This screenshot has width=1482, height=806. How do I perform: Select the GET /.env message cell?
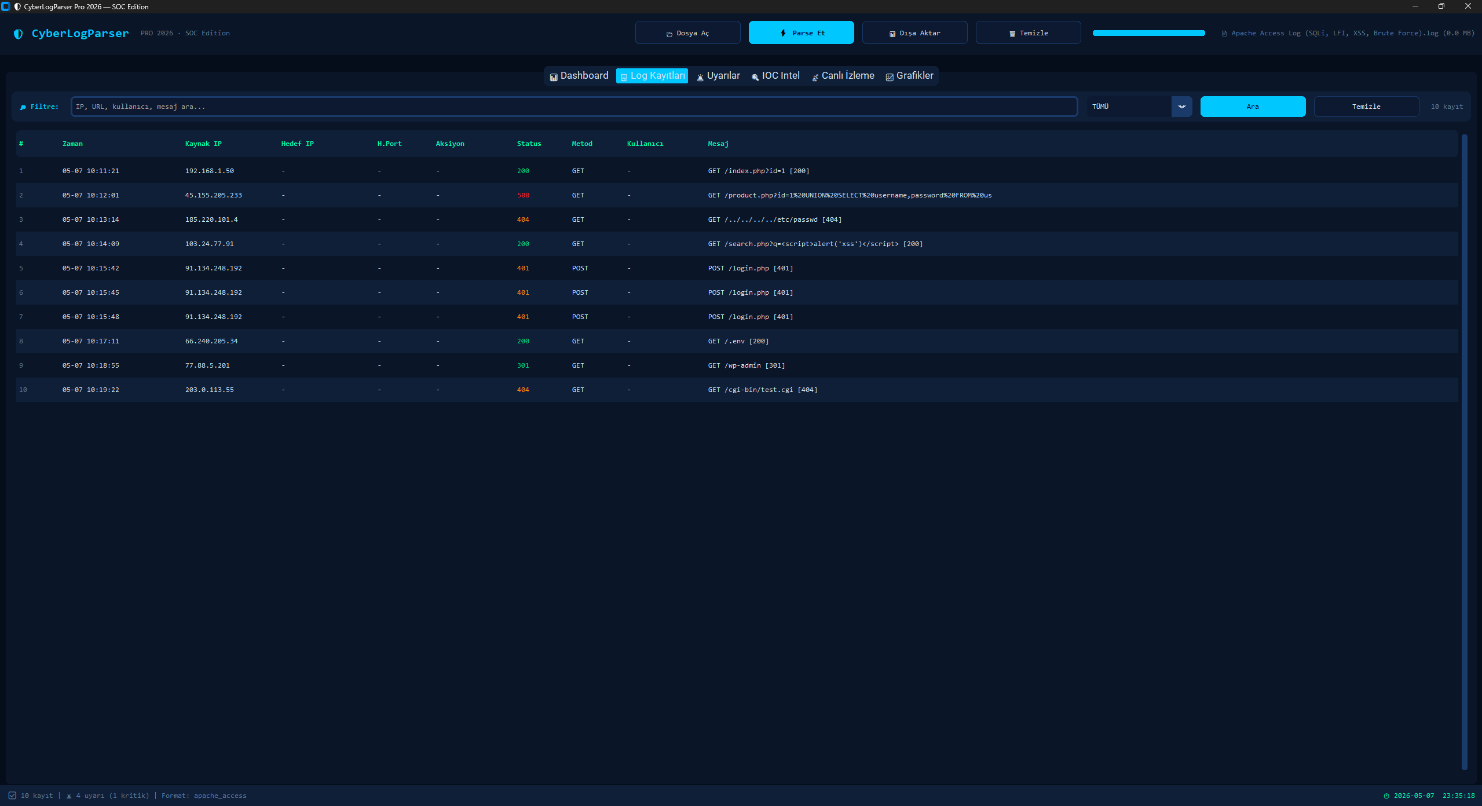click(x=738, y=341)
